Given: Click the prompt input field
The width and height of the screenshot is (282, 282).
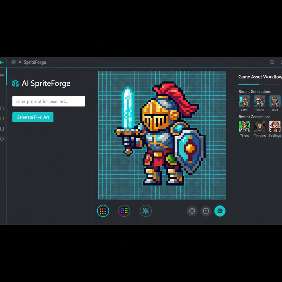Looking at the screenshot, I should (48, 101).
